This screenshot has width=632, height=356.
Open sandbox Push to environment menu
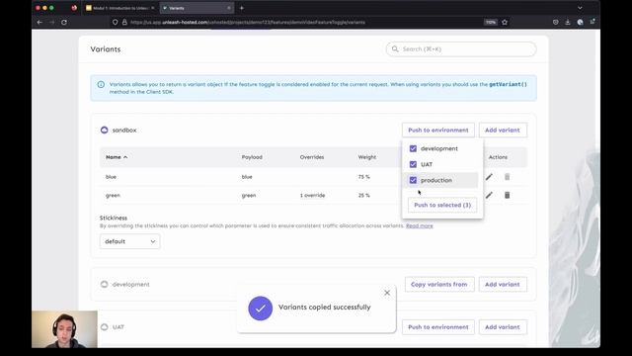click(438, 130)
